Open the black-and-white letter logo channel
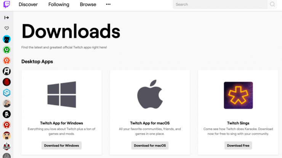The height and width of the screenshot is (158, 282). pyautogui.click(x=6, y=71)
